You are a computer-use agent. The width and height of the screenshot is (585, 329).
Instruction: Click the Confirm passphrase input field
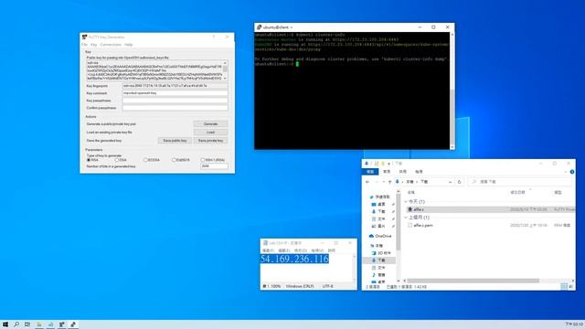tap(175, 108)
